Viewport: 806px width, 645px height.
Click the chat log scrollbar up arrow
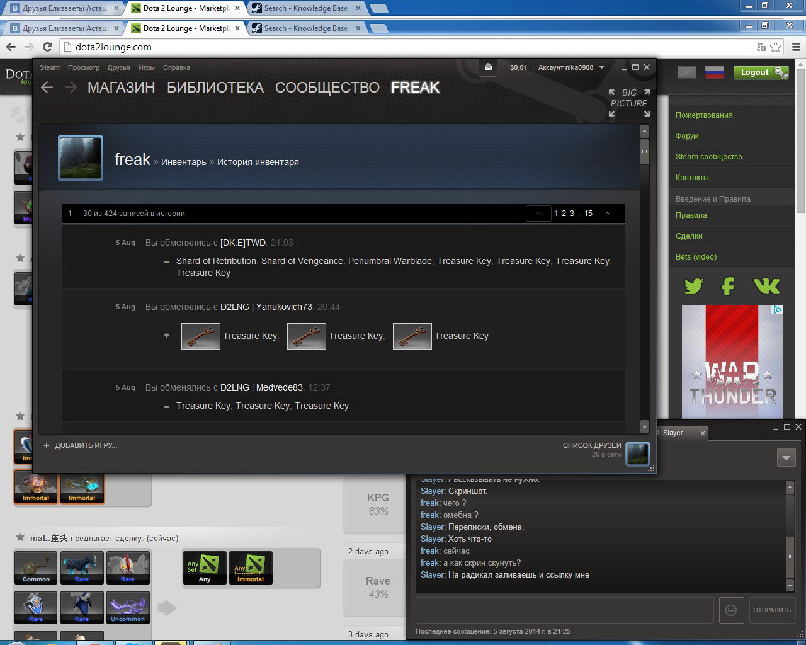[x=790, y=488]
